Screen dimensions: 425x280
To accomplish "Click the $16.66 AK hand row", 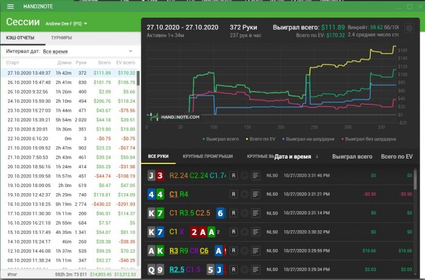I will [279, 251].
